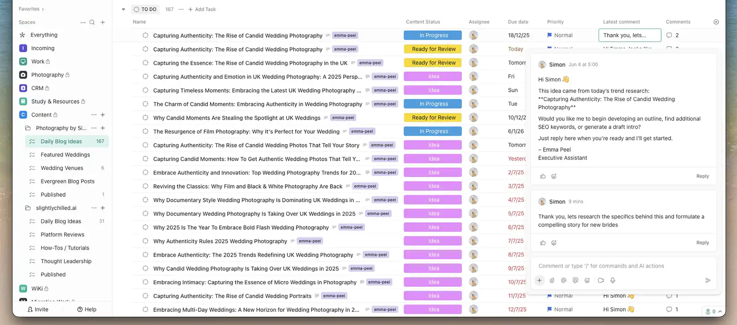
Task: Open Daily Blog Ideas list with 167 tasks
Action: click(67, 141)
